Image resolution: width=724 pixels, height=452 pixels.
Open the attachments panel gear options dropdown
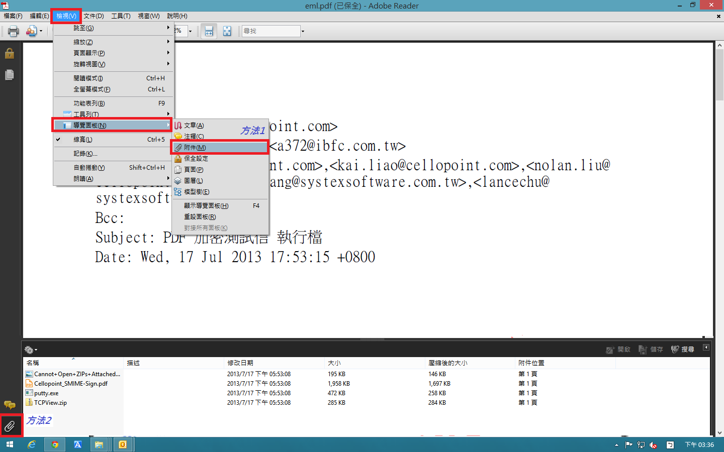tap(31, 350)
